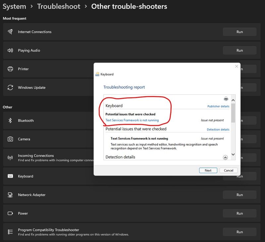The image size is (265, 242).
Task: Select the Bluetooth row label
Action: pyautogui.click(x=26, y=121)
